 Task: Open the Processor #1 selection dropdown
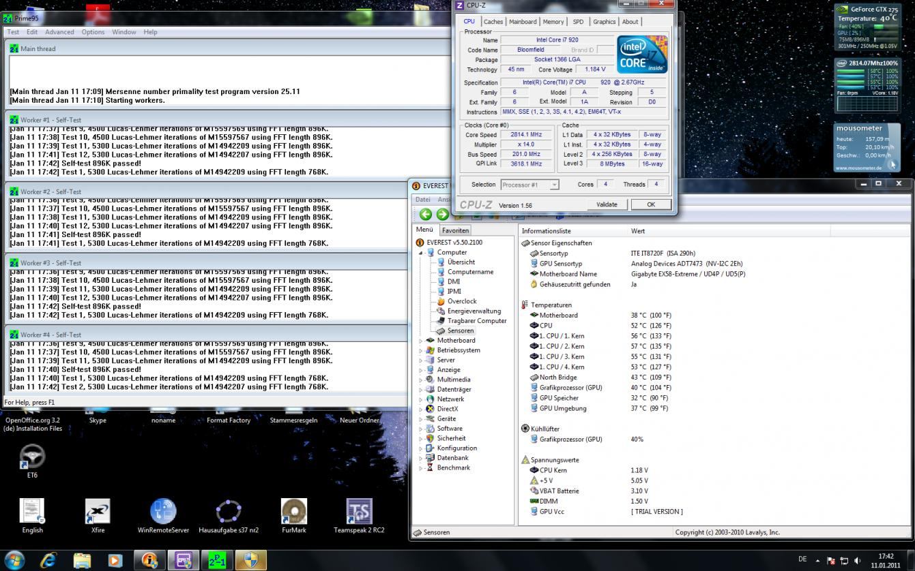529,185
